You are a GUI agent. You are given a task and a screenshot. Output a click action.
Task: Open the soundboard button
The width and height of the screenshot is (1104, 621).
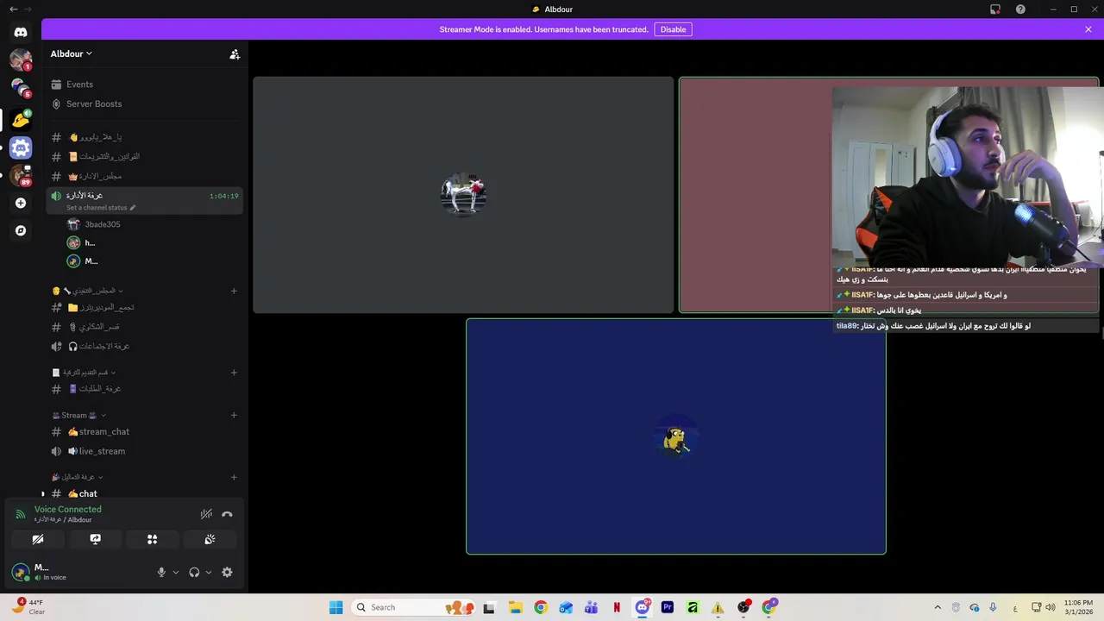[x=210, y=539]
